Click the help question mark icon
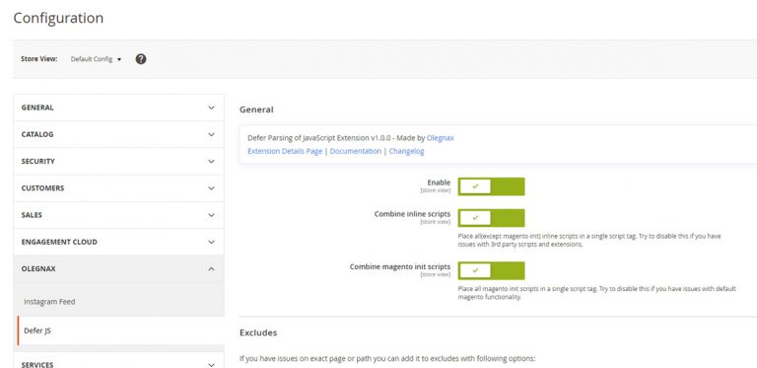Viewport: 757px width, 368px height. click(x=141, y=59)
